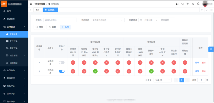
Task: Click red X under 支付宝扫码支付 for 商城应用
Action: 106,71
